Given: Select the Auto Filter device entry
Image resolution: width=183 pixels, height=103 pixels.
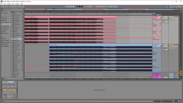Looking at the screenshot, I should 17,17.
